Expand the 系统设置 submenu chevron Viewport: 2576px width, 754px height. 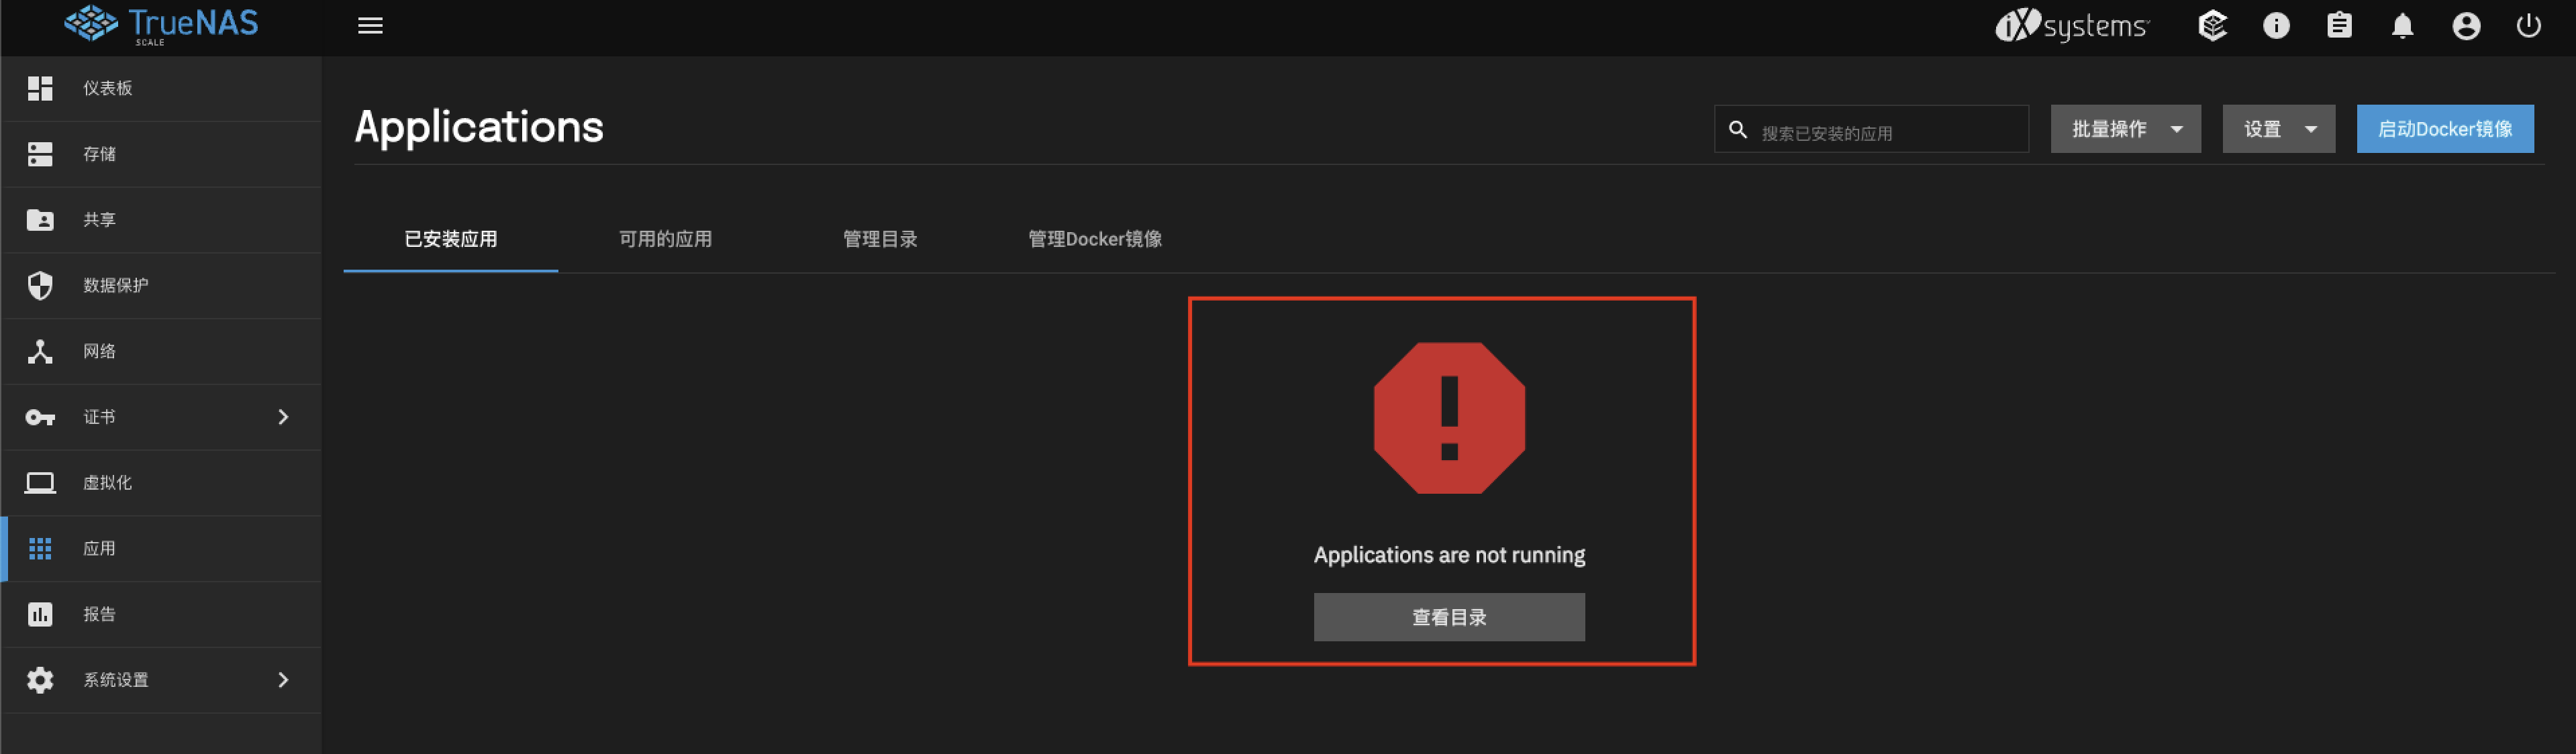coord(283,680)
